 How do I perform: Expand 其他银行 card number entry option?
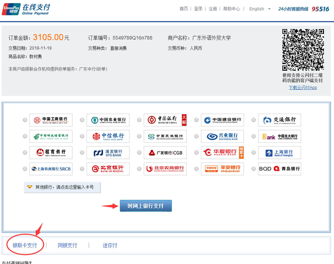[62, 187]
